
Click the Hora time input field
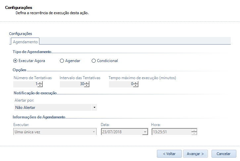pos(171,132)
